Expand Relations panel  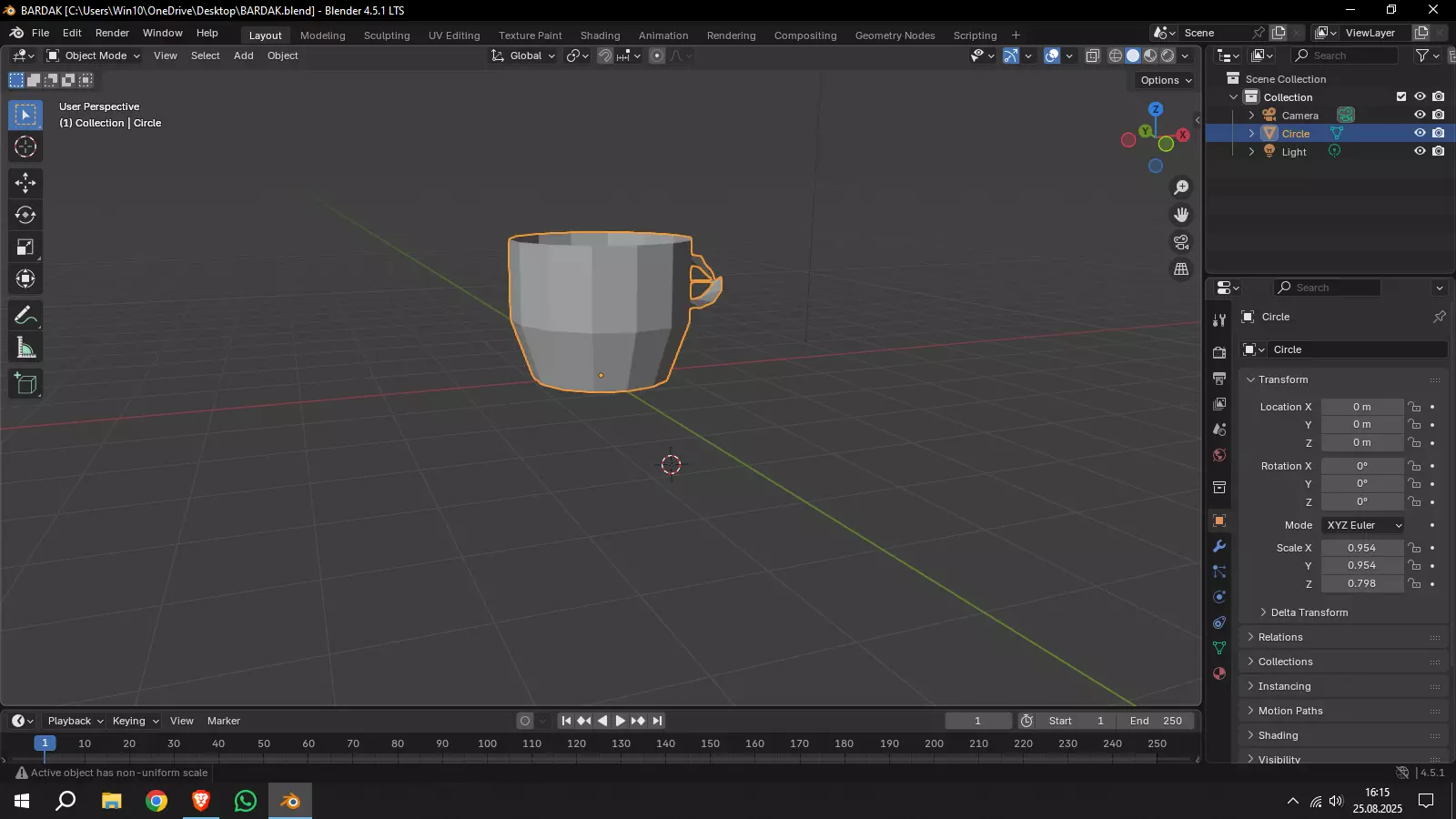tap(1279, 637)
